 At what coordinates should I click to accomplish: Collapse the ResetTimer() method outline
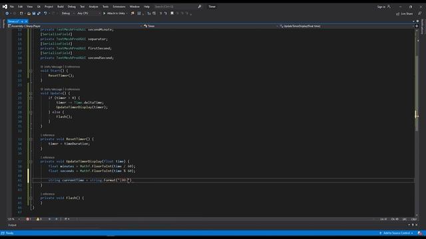tap(31, 139)
